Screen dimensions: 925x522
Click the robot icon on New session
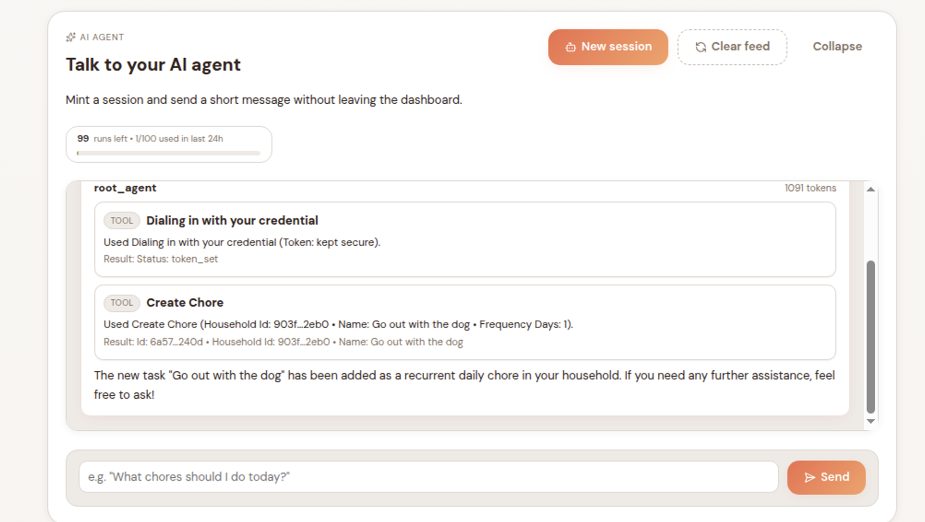(571, 47)
